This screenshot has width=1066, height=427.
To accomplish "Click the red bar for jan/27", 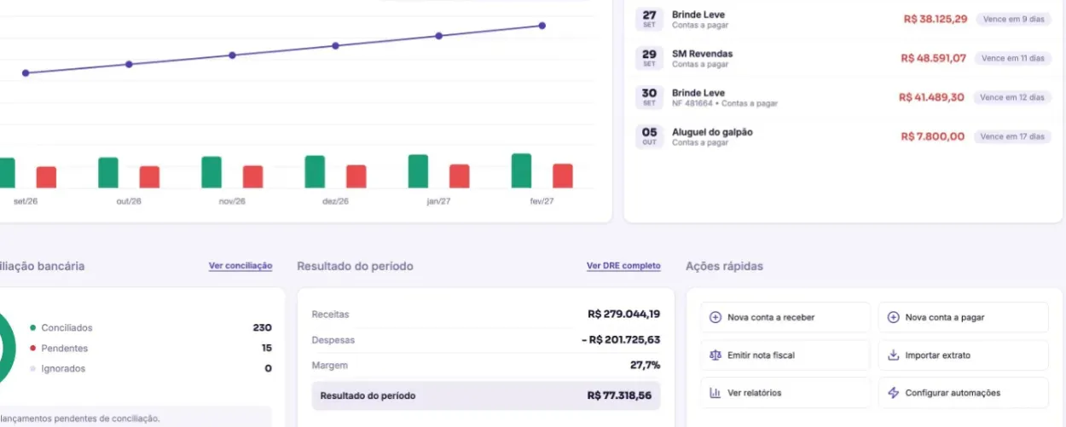I will pos(460,176).
